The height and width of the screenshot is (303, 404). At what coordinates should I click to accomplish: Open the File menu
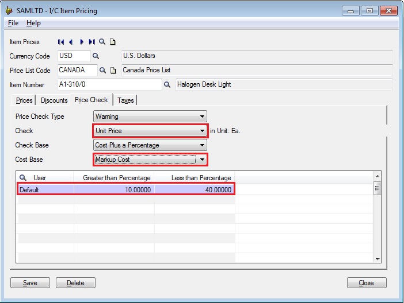coord(13,23)
